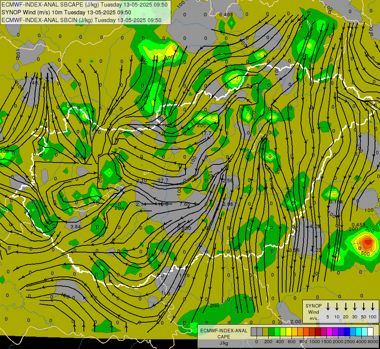Screen dimensions: 380x349
Task: Pick the yellow-green CAPE legend swatch
Action: point(283,332)
